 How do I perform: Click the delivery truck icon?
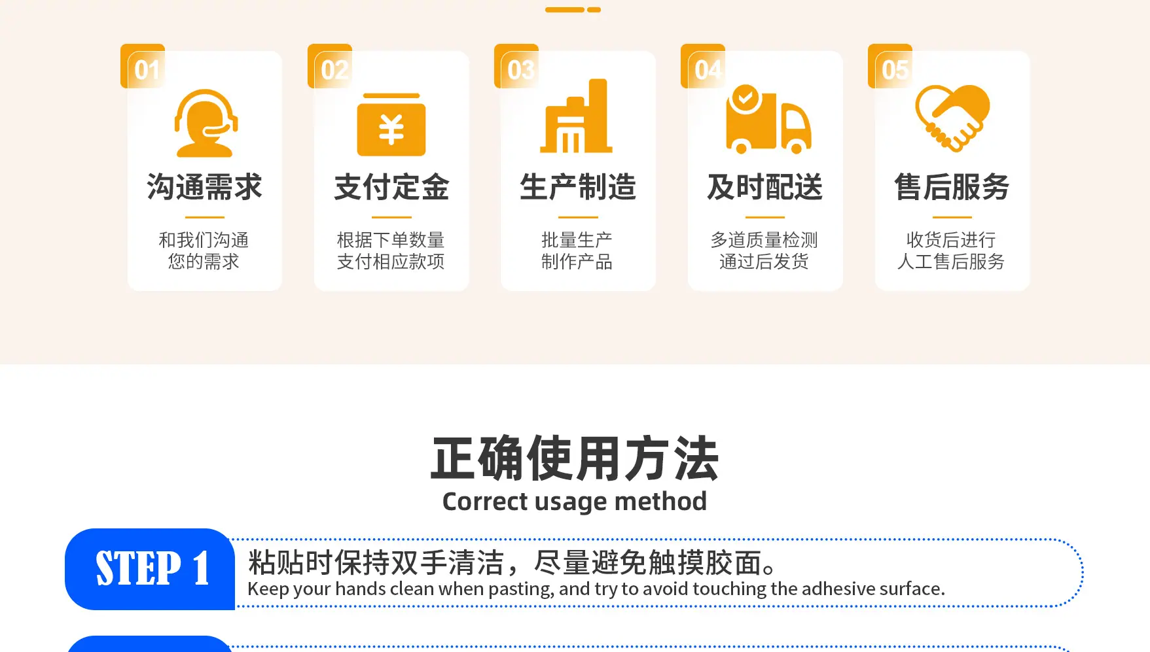768,119
